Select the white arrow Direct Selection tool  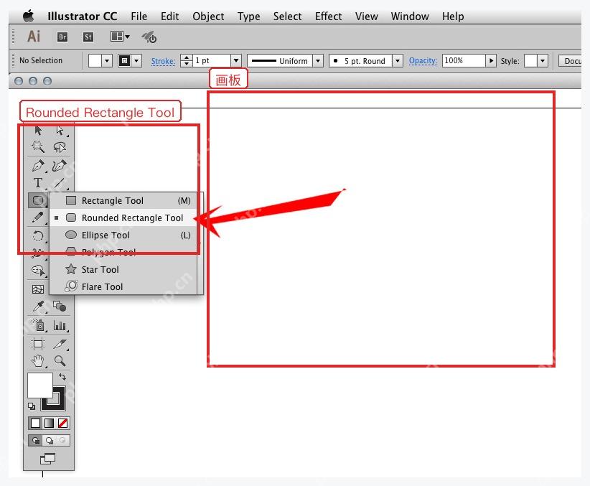(x=60, y=130)
